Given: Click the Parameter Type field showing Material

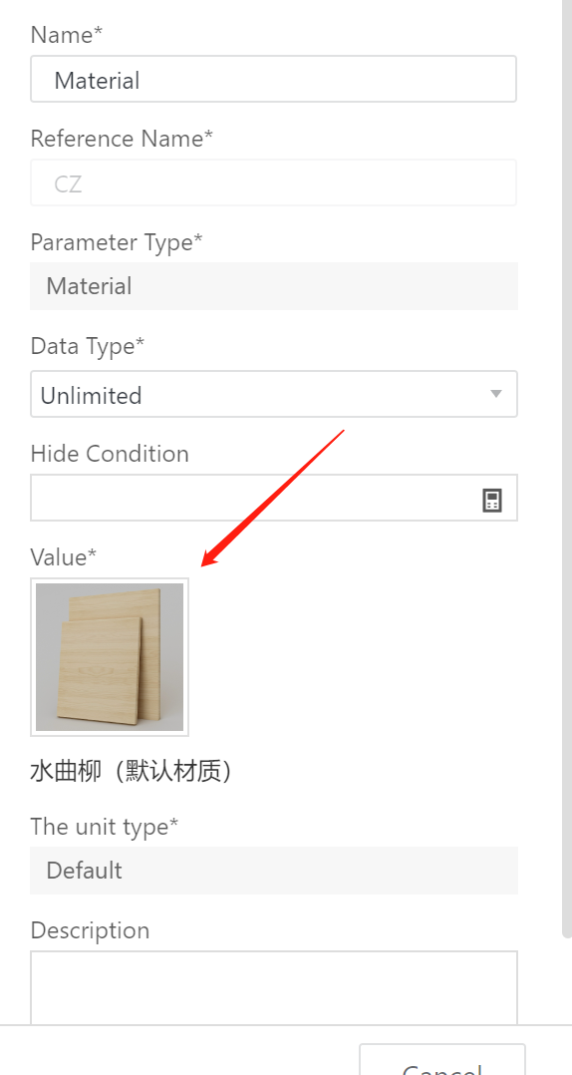Looking at the screenshot, I should [273, 286].
